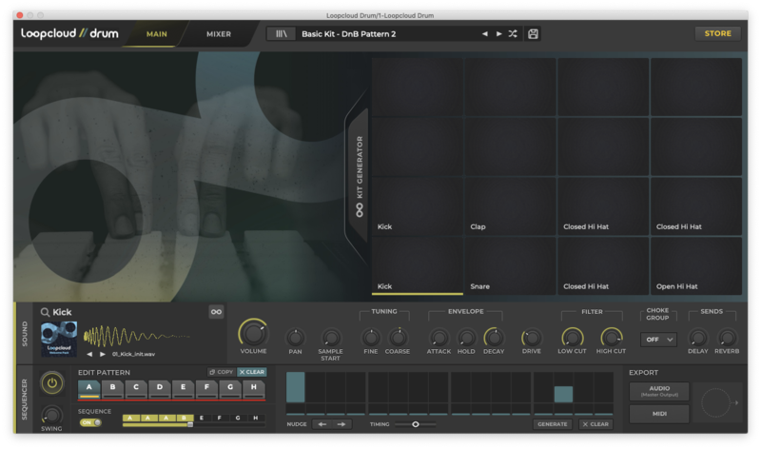Viewport: 761px width, 449px height.
Task: Save the preset with the floppy disk icon
Action: click(x=533, y=33)
